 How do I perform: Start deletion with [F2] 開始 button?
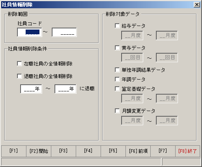[x=39, y=151]
